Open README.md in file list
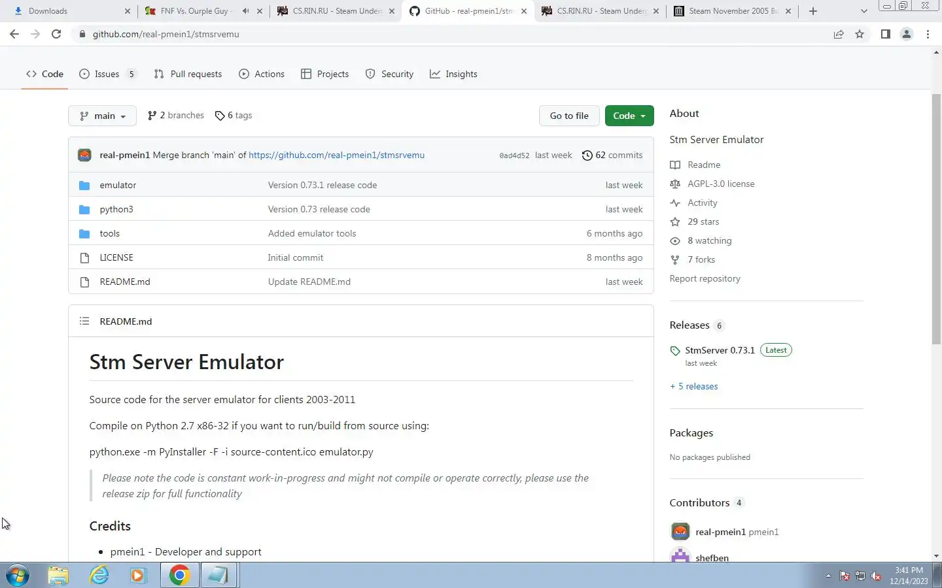 [125, 282]
